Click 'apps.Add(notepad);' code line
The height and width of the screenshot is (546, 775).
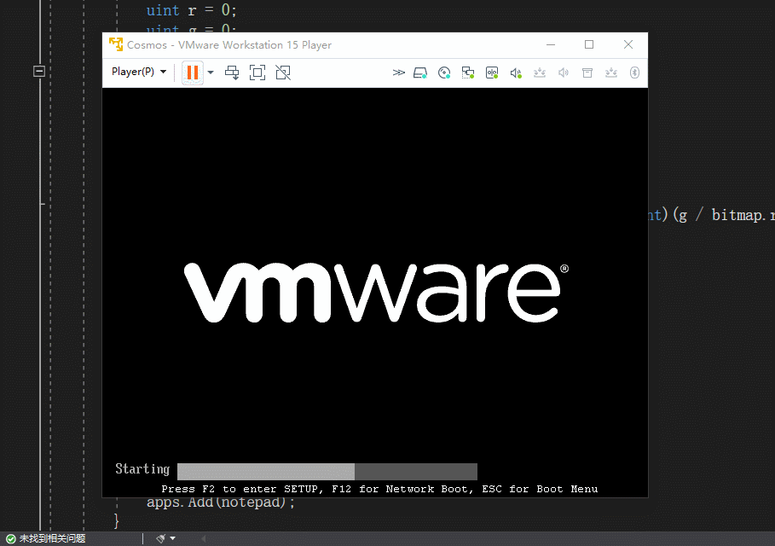click(x=221, y=502)
